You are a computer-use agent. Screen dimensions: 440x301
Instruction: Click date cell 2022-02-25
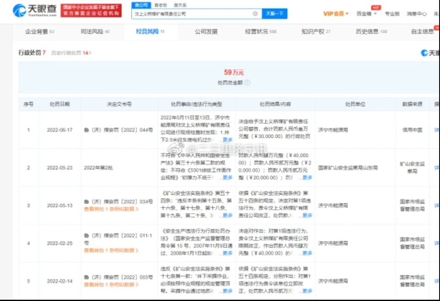tap(60, 243)
